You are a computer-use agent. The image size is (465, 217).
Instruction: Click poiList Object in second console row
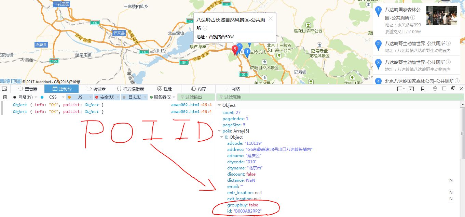(x=92, y=112)
